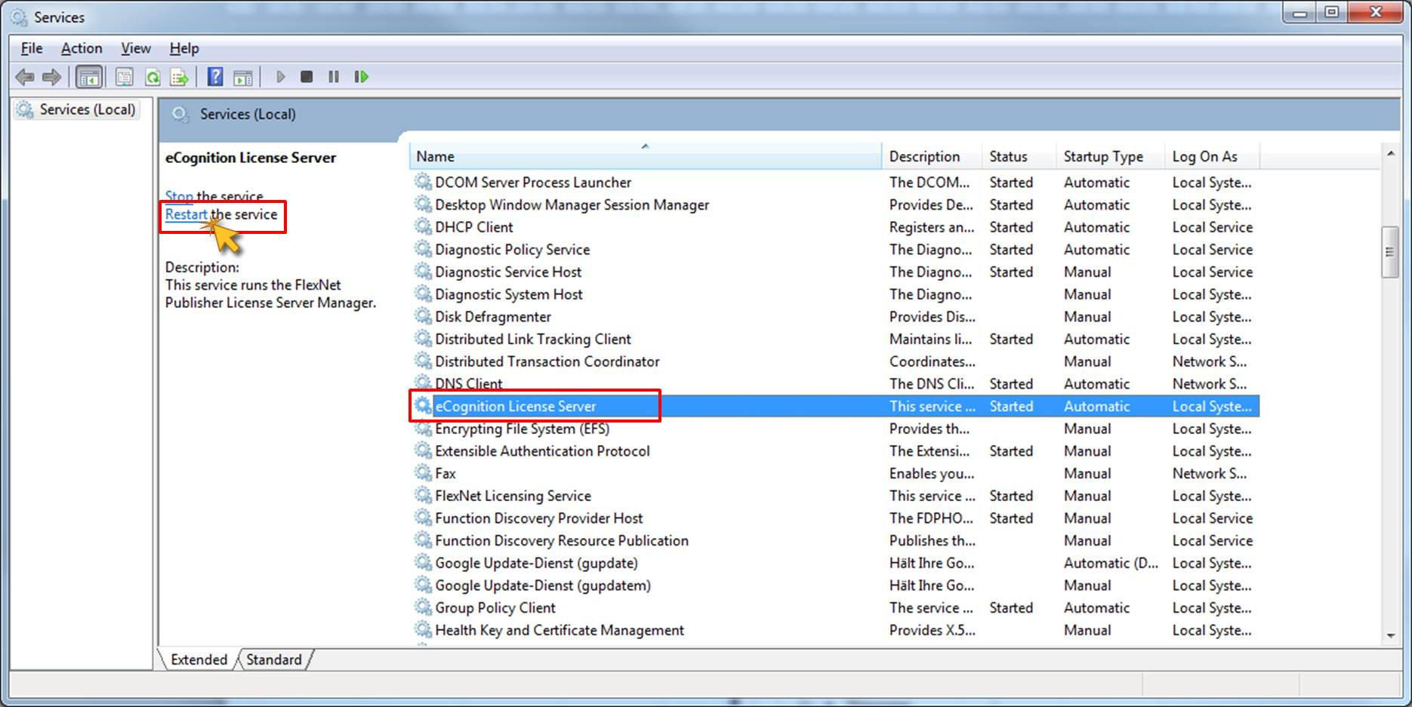
Task: Click the Back arrow toolbar icon
Action: [25, 77]
